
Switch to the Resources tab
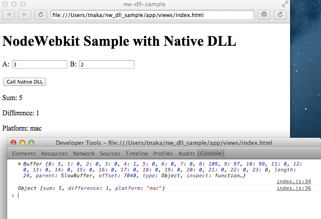coord(54,153)
